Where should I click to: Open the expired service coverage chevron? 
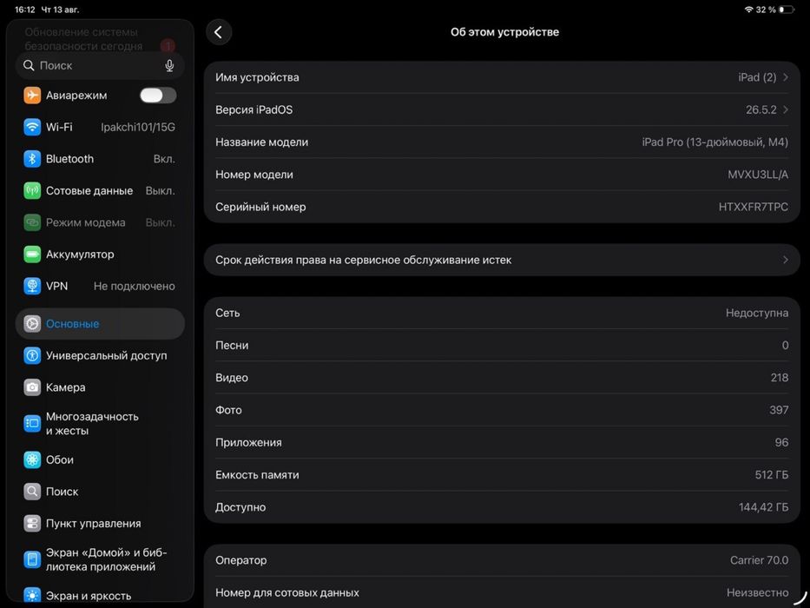[785, 260]
